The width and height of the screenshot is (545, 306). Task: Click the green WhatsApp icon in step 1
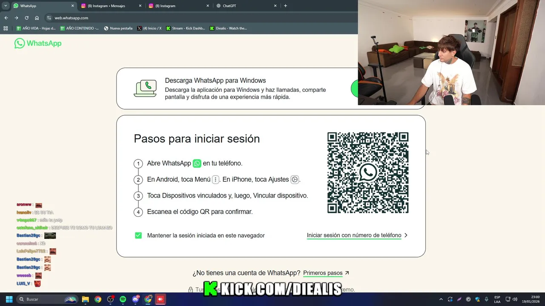[197, 164]
